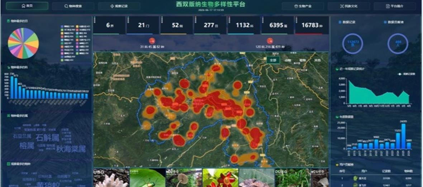423x187 pixels.
Task: Click the avatar of the rank 2 user
Action: point(356,185)
